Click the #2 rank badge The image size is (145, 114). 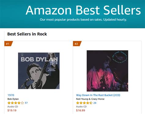(77, 44)
